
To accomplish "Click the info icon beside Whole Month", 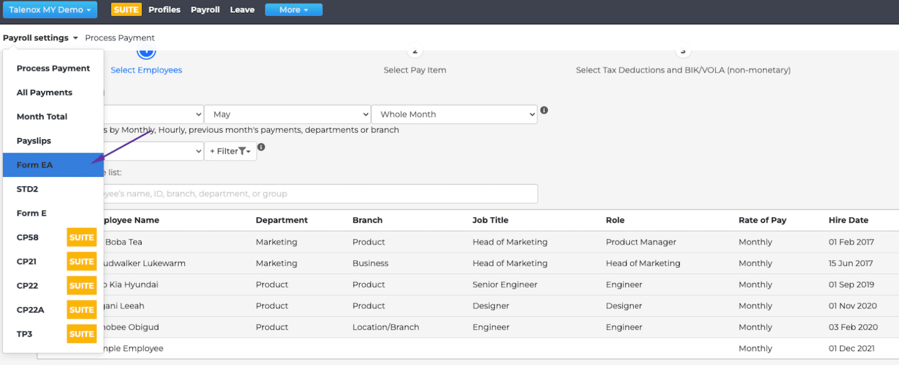I will click(x=544, y=110).
